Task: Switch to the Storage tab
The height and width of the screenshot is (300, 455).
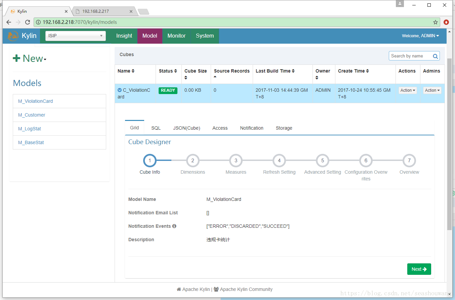Action: [284, 128]
